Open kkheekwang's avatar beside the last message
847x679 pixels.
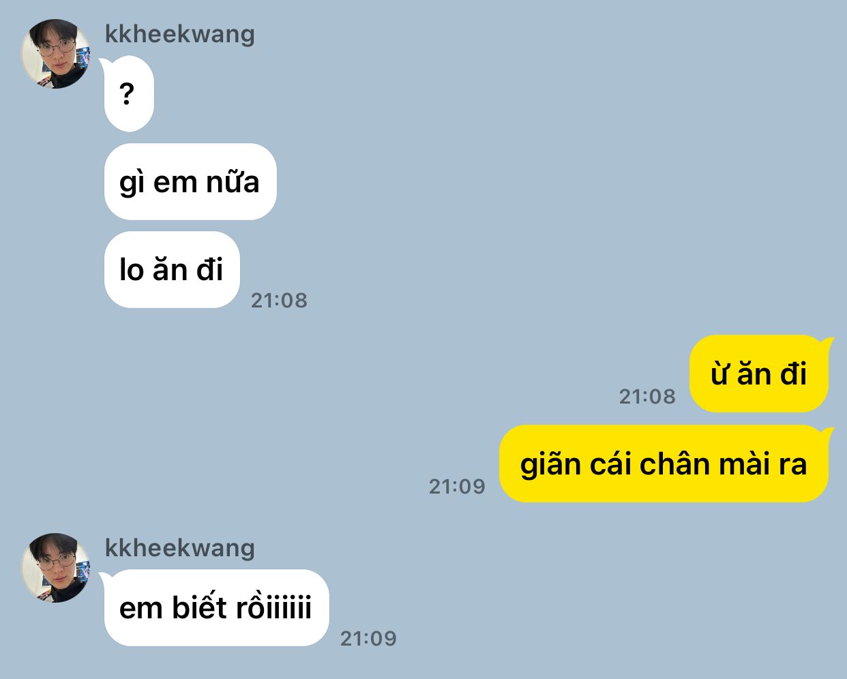[x=56, y=568]
